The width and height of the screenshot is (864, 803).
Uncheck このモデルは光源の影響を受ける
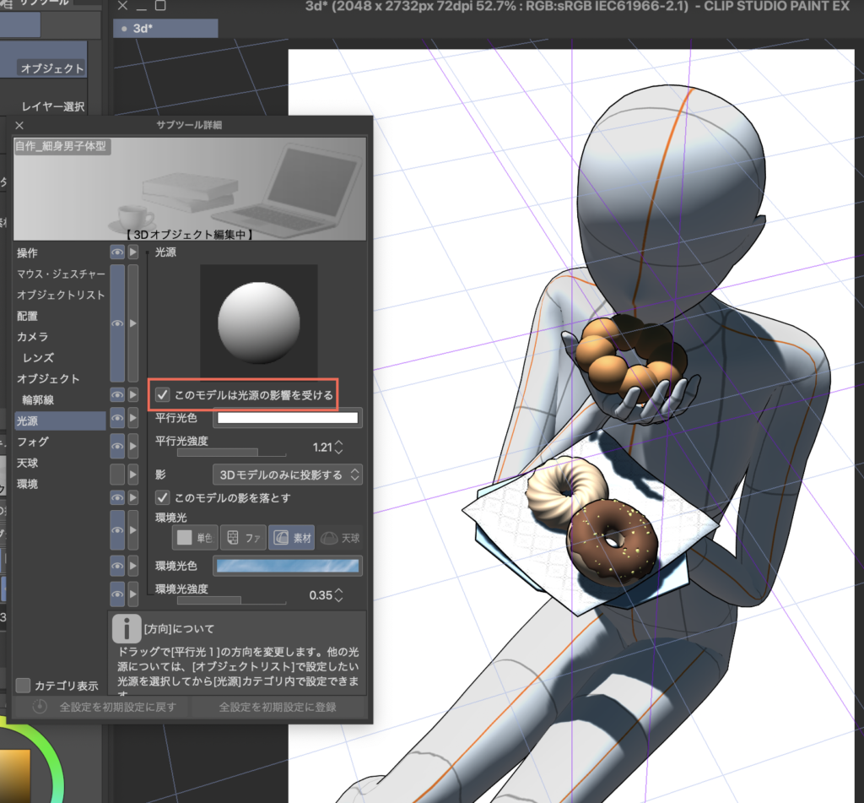tap(162, 394)
